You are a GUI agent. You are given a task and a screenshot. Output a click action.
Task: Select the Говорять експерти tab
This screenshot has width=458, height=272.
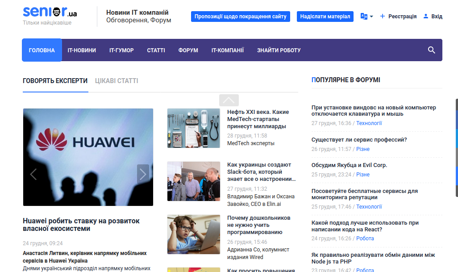pos(55,81)
